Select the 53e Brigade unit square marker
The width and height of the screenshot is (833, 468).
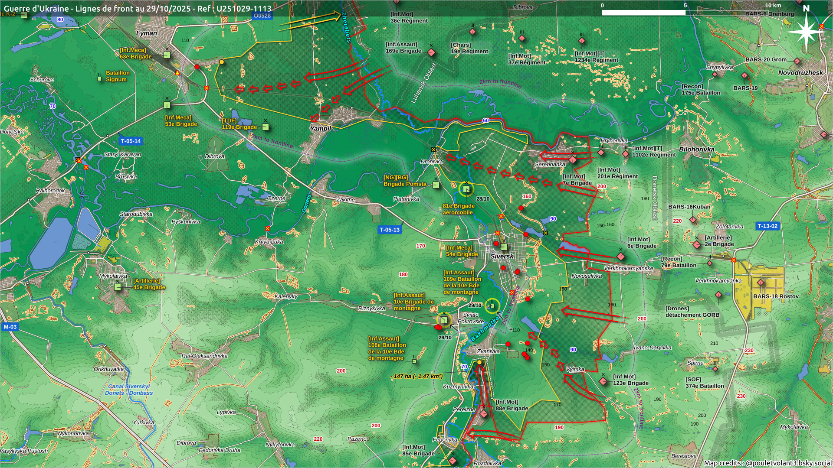167,105
